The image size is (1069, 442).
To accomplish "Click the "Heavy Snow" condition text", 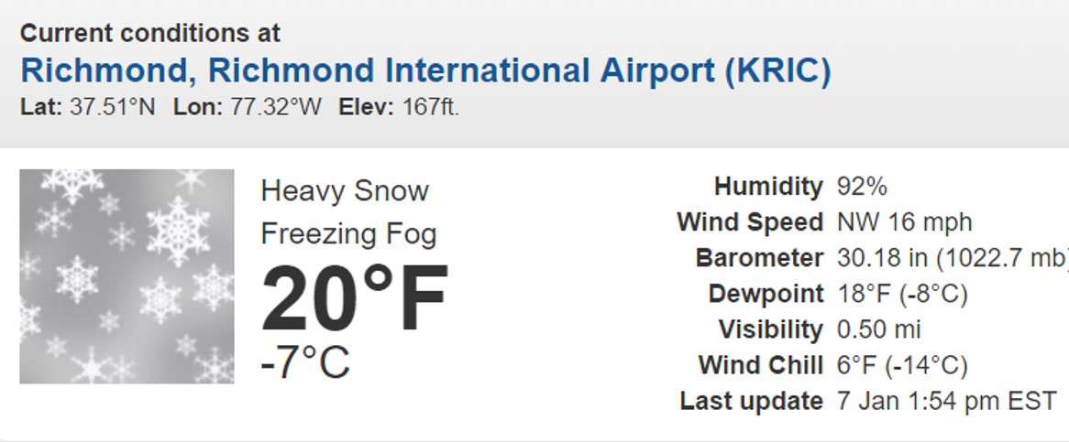I will 345,191.
